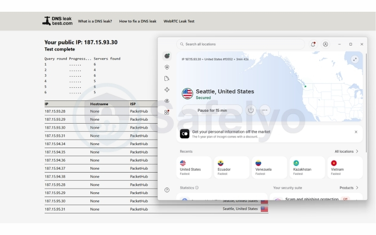Open the help question mark icon
376x235 pixels.
point(167,190)
